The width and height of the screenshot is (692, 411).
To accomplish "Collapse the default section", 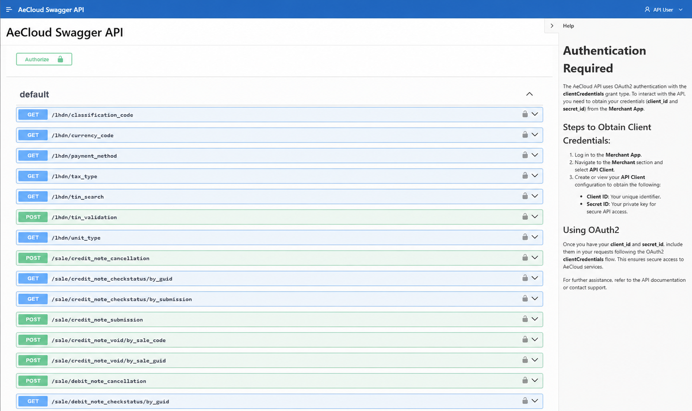I will click(x=529, y=94).
